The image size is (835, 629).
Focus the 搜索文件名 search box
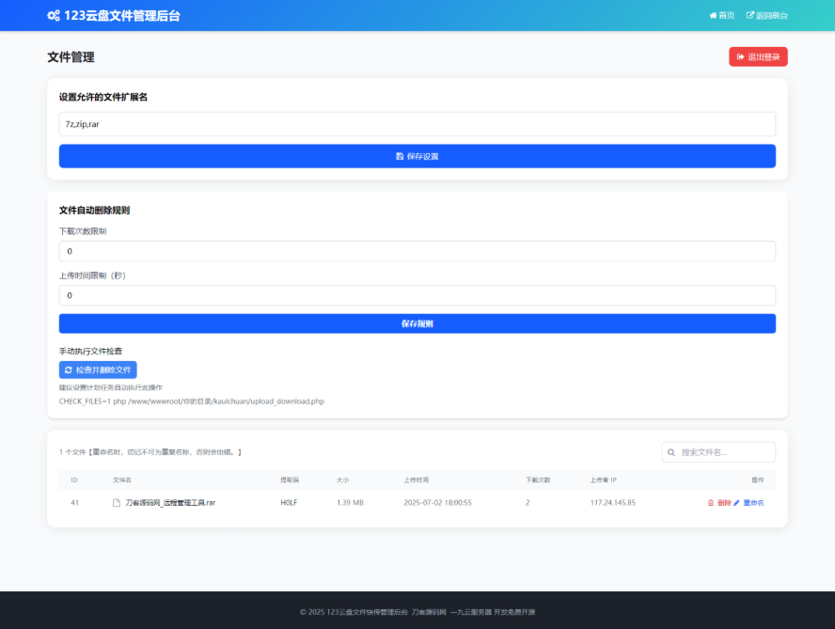[718, 452]
